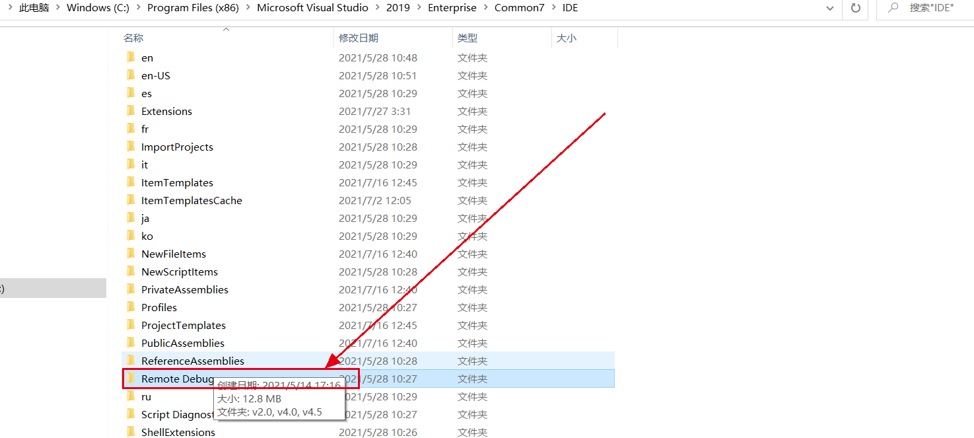Image resolution: width=974 pixels, height=438 pixels.
Task: Click the folder icon beside ShellExtensions
Action: point(130,432)
